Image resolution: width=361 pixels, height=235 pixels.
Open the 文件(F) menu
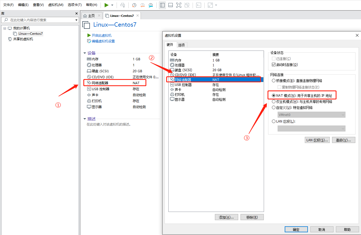(x=8, y=5)
